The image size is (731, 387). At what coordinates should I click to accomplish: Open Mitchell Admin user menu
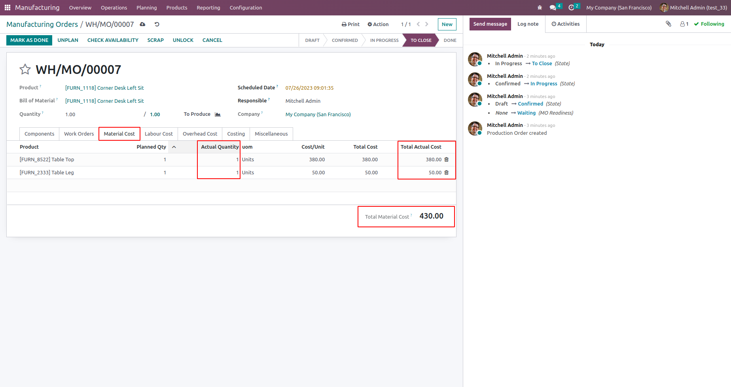[693, 8]
